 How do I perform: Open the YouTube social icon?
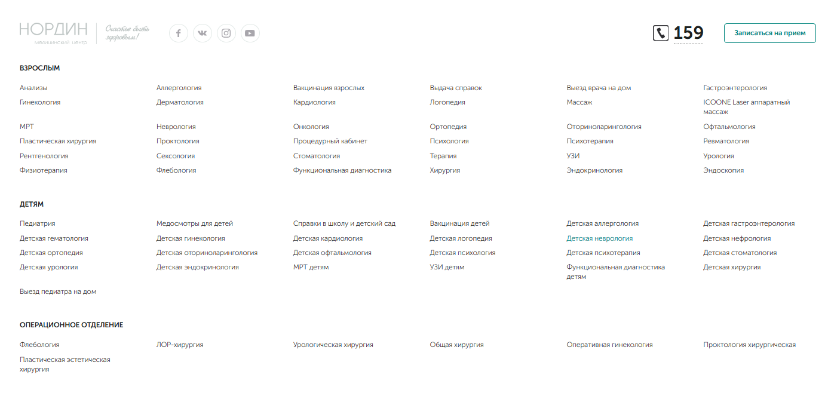pyautogui.click(x=250, y=33)
